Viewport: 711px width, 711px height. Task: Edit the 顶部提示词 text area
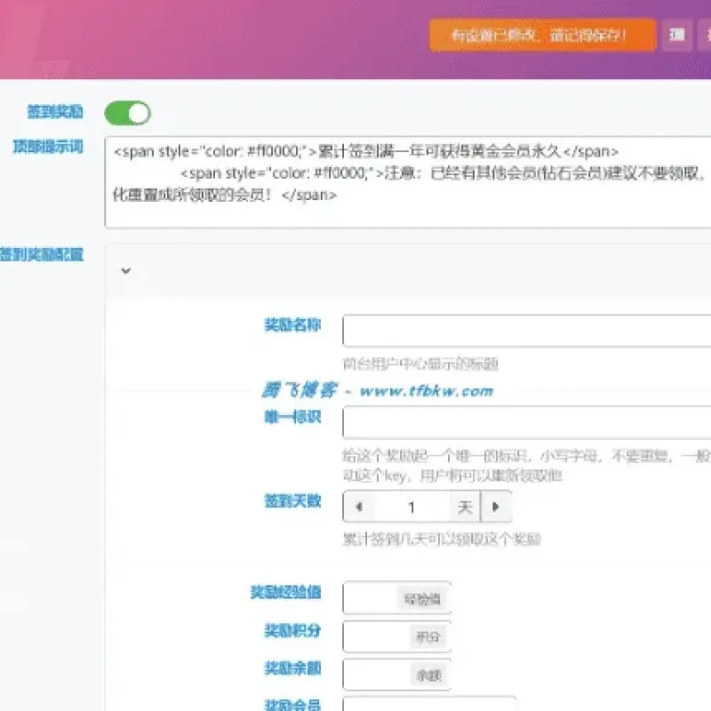coord(408,182)
